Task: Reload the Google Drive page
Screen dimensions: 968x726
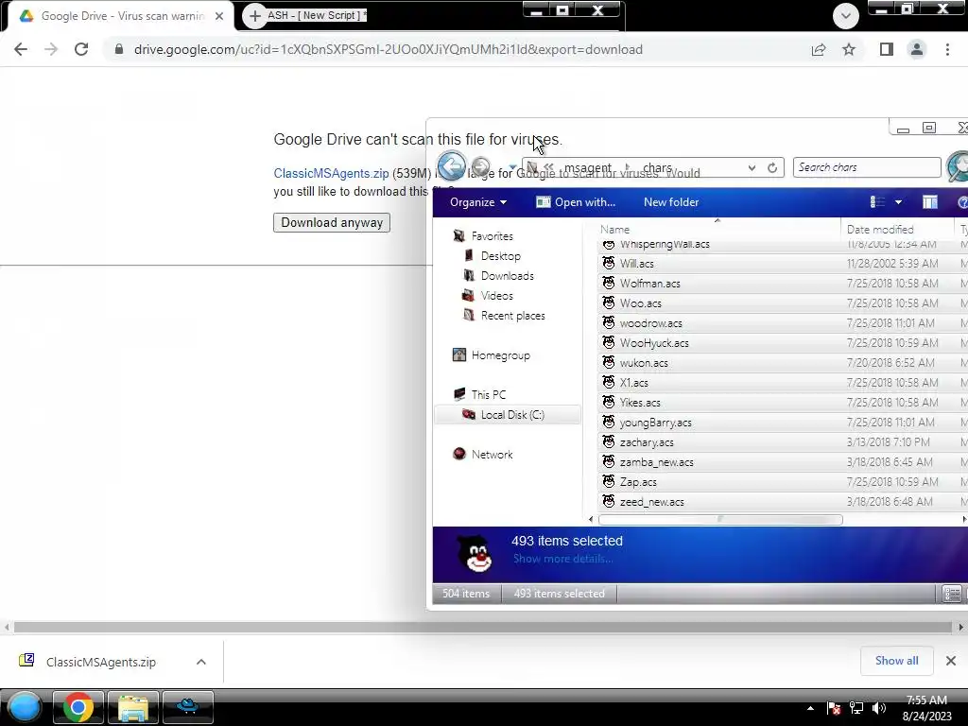Action: [81, 49]
